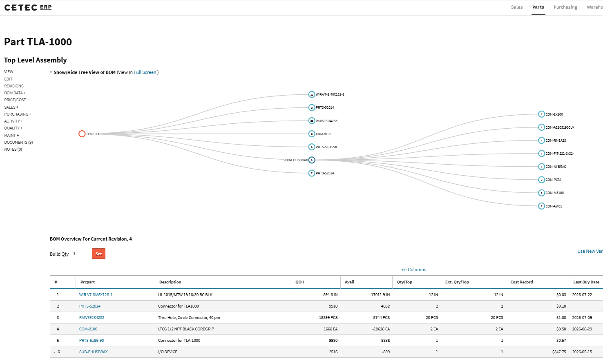The image size is (603, 359).
Task: Open NOTES (0) in the left sidebar
Action: pyautogui.click(x=13, y=149)
